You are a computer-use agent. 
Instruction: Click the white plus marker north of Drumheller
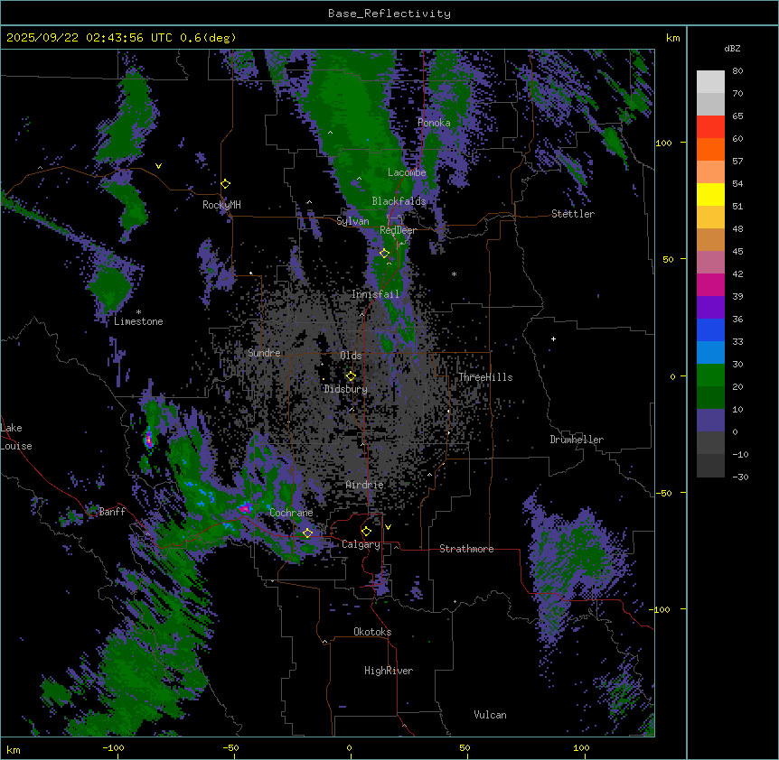pyautogui.click(x=554, y=338)
